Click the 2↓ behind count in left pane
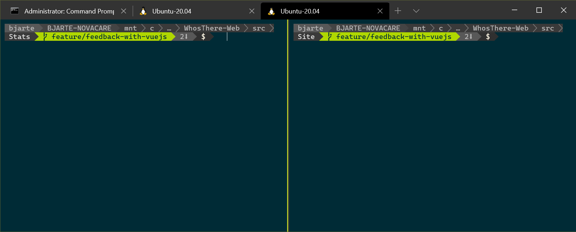 point(184,37)
